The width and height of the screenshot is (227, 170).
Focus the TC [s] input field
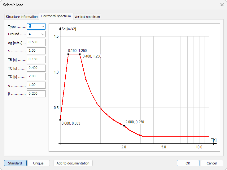click(x=36, y=68)
